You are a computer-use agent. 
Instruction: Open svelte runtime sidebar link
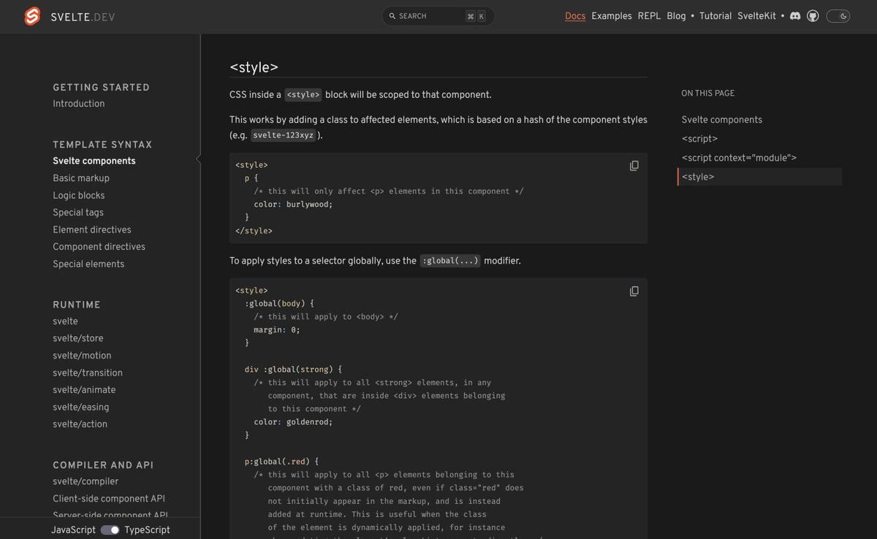coord(65,321)
